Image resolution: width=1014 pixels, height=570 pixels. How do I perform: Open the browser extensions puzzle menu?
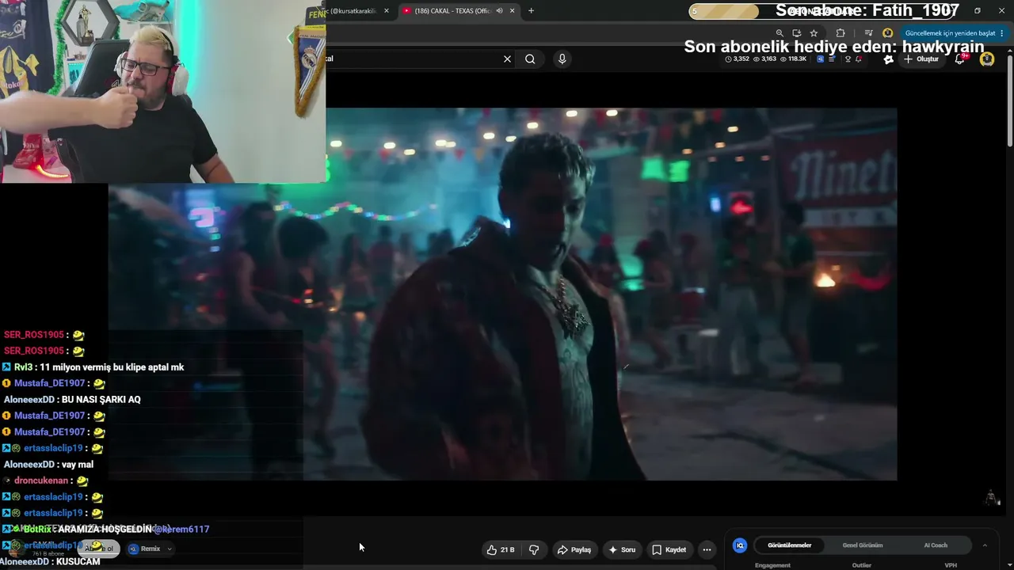841,33
